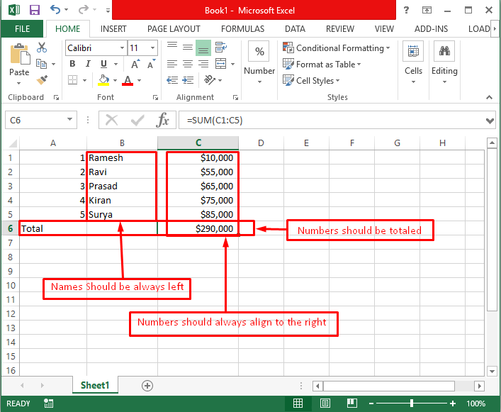501x412 pixels.
Task: Apply yellow fill color to cell
Action: click(x=103, y=80)
